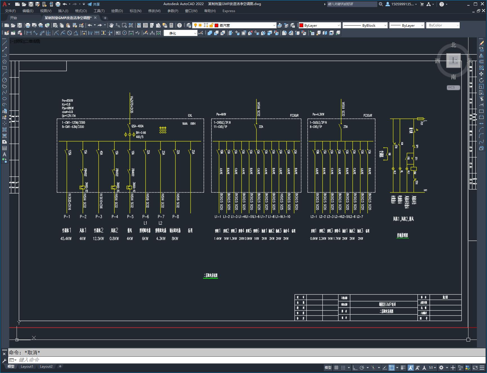The width and height of the screenshot is (487, 373).
Task: Open the Express menu
Action: pos(229,11)
